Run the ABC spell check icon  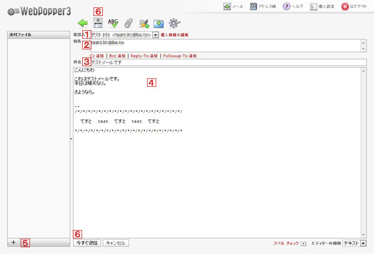[x=113, y=23]
